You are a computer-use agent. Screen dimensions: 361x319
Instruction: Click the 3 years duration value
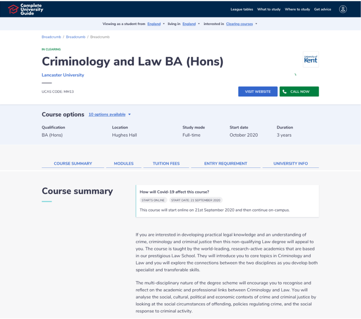(x=284, y=135)
